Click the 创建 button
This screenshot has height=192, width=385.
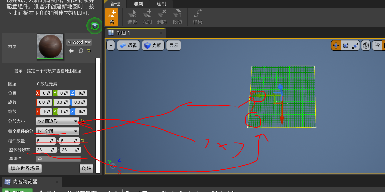pyautogui.click(x=86, y=168)
